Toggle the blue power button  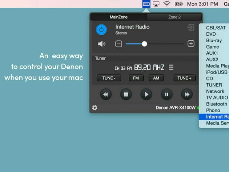tap(101, 30)
